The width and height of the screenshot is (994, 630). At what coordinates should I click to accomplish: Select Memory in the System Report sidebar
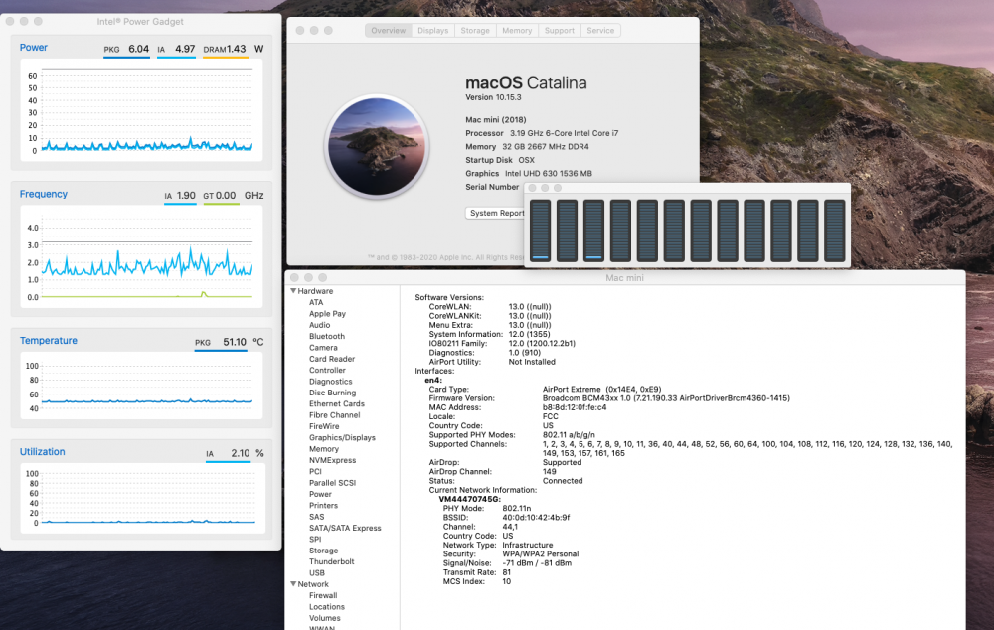324,449
